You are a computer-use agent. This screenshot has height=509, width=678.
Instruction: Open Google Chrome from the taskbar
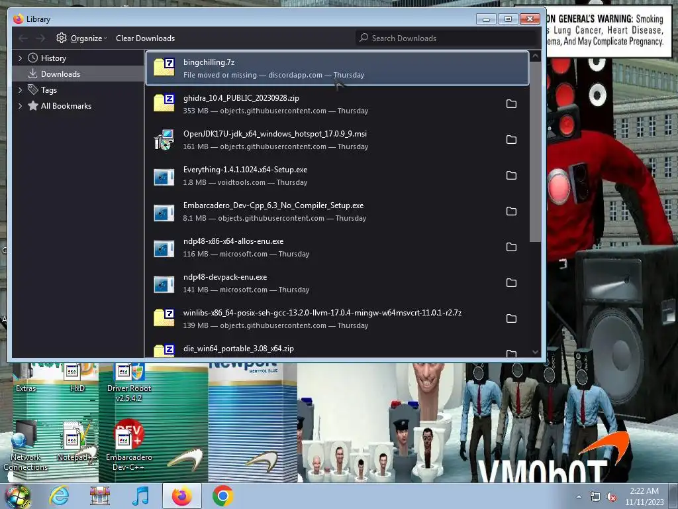click(222, 496)
